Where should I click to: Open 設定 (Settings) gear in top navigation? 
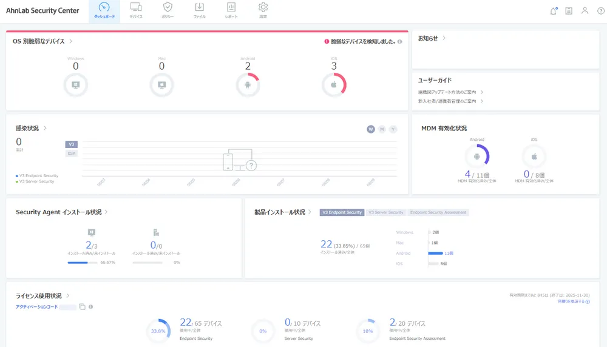coord(263,10)
